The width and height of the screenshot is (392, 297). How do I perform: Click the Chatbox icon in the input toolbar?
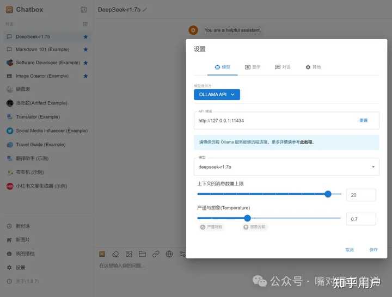102,254
